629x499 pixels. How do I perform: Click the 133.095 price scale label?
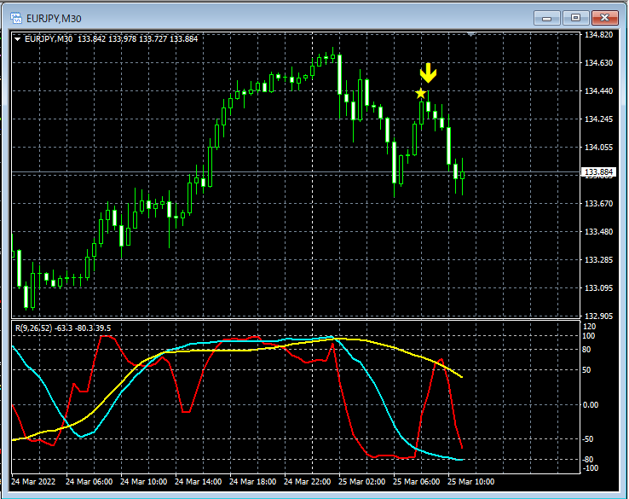(x=598, y=287)
